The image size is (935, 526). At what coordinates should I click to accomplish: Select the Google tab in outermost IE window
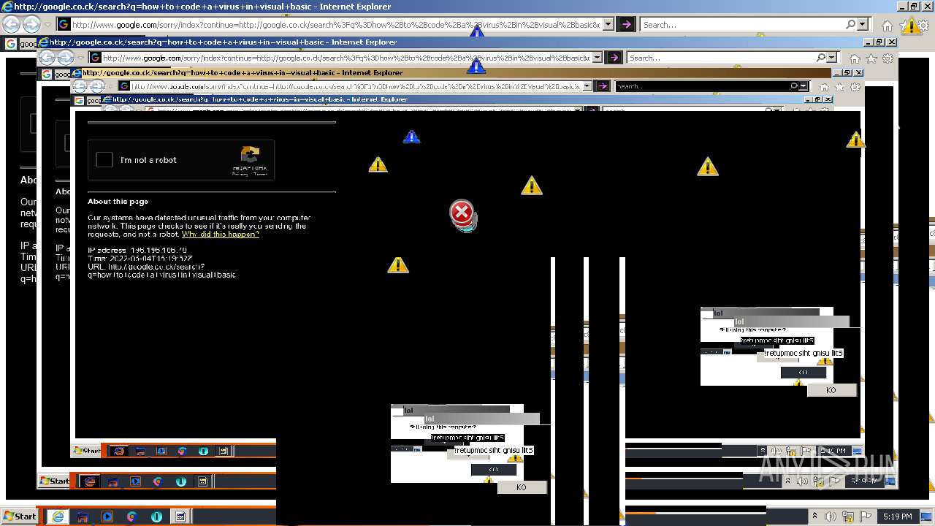(21, 44)
